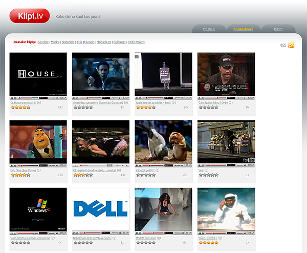The height and width of the screenshot is (253, 307).
Task: Open the Reklāmas category link
Action: pos(119,42)
